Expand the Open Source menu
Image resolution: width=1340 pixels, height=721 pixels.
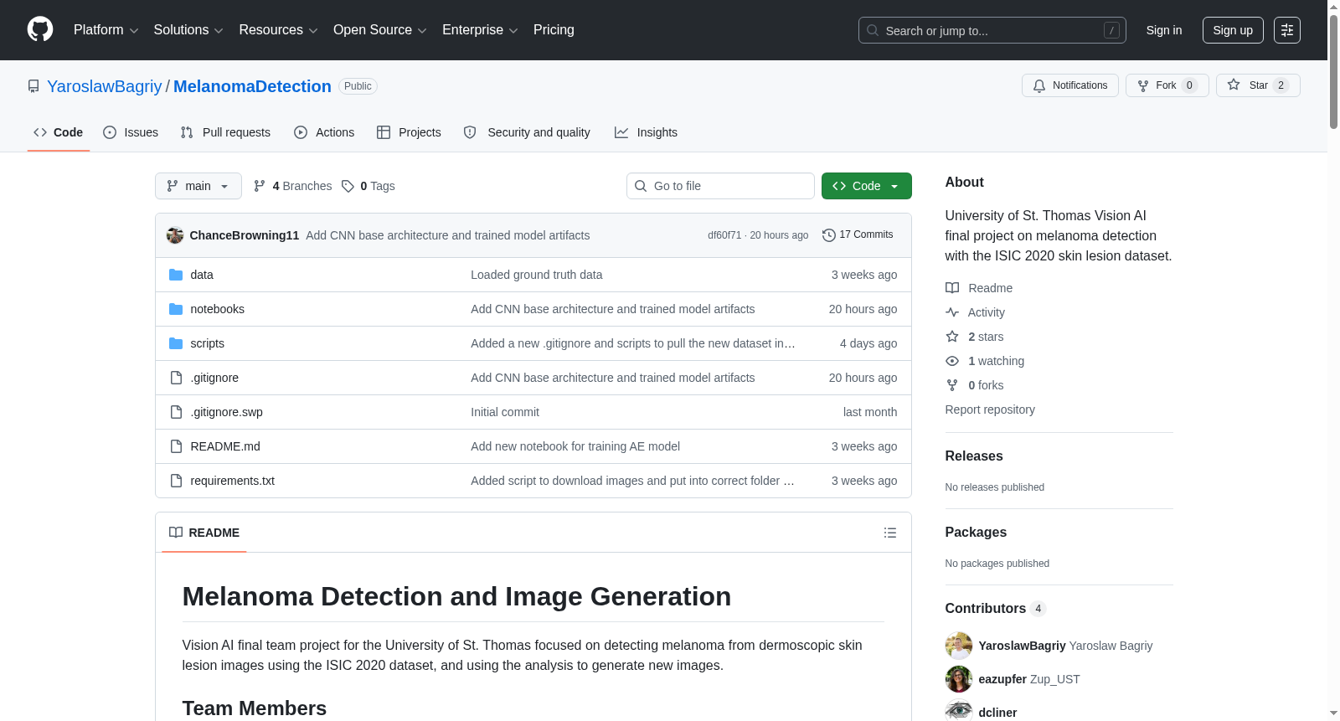[x=380, y=30]
